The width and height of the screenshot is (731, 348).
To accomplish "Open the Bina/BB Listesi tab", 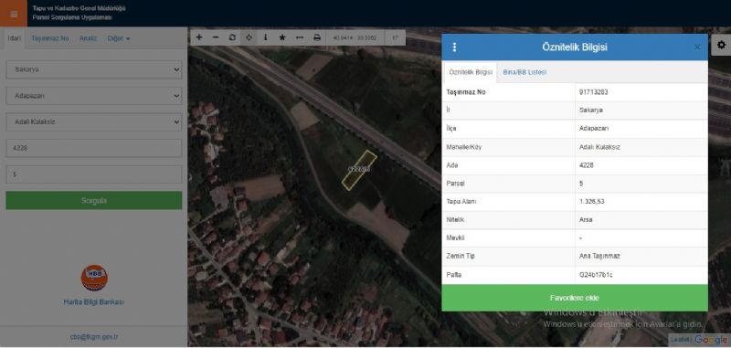I will 524,72.
